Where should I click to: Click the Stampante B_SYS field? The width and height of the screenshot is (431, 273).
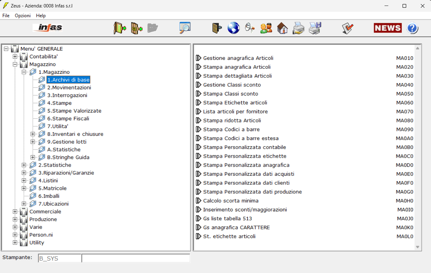click(x=60, y=258)
